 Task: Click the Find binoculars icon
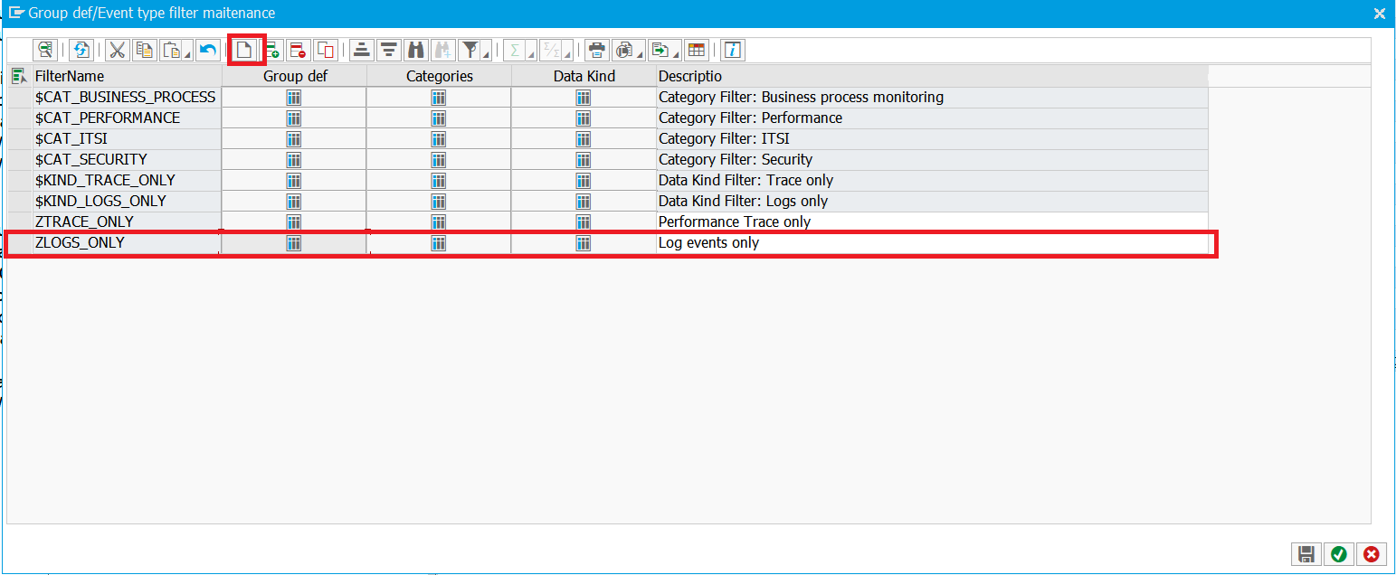pos(415,50)
